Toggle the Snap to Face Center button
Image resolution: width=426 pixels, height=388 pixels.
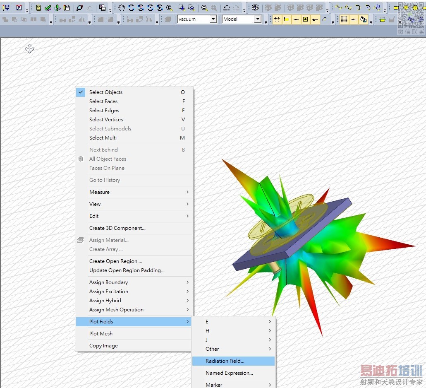(x=305, y=19)
